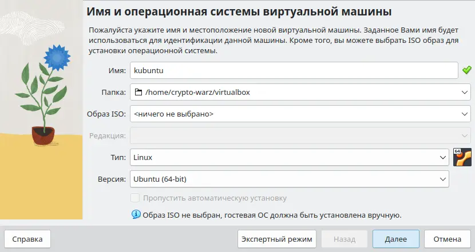Expand the Папка folder dropdown arrow
Viewport: 475px width, 252px height.
pyautogui.click(x=464, y=92)
